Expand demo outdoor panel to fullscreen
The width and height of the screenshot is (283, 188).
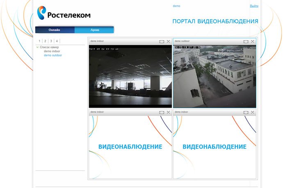click(246, 42)
